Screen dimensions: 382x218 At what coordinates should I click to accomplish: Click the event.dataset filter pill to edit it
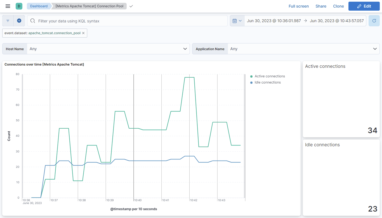pyautogui.click(x=42, y=33)
